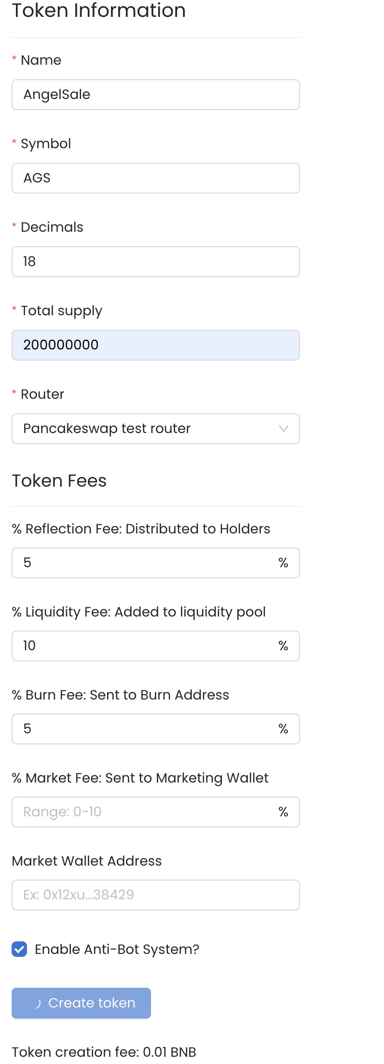The height and width of the screenshot is (1064, 384).
Task: Focus the Reflection Fee input field
Action: point(156,563)
